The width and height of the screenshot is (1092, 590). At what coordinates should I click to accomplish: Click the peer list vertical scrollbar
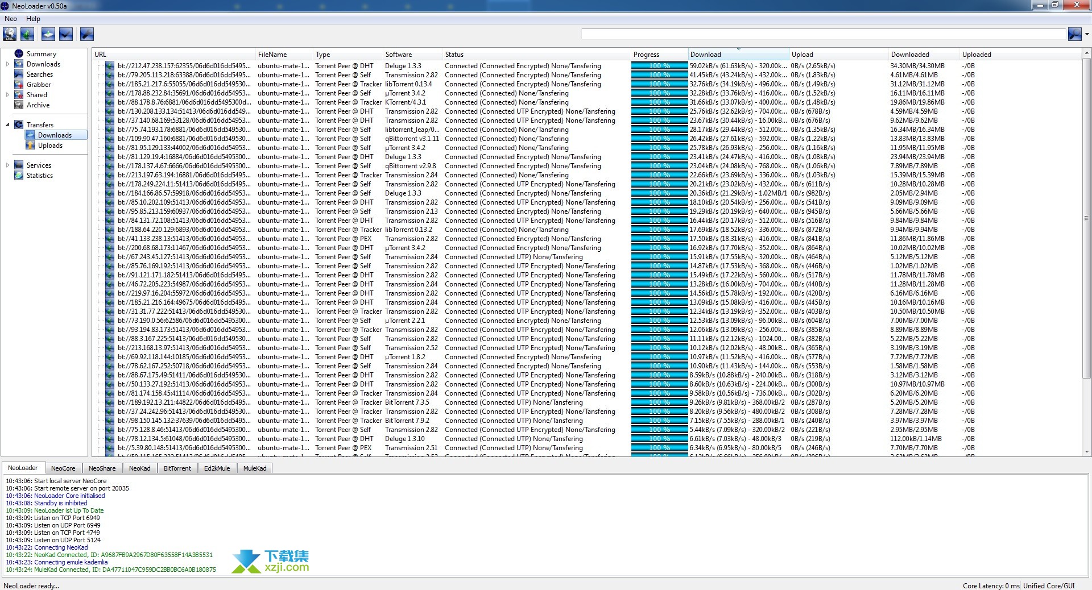(x=1086, y=218)
